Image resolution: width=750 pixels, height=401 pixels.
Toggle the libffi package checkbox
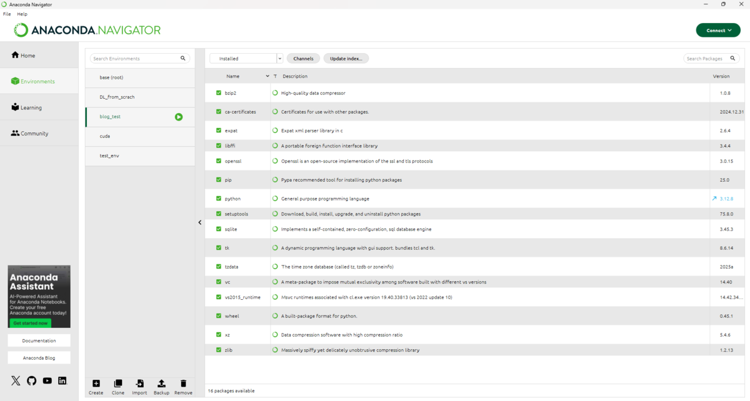pos(219,146)
